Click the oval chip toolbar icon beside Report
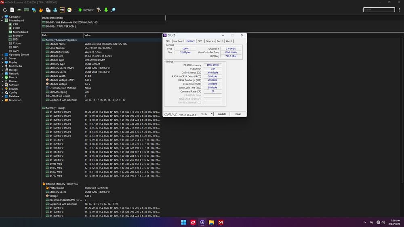The height and width of the screenshot is (227, 404). coord(19,10)
